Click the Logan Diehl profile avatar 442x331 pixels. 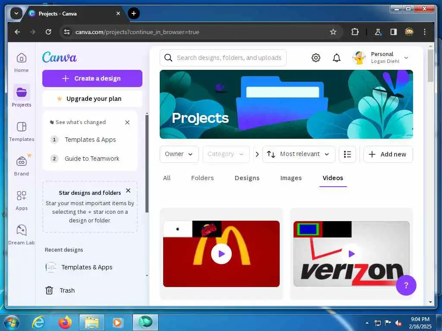(x=359, y=58)
